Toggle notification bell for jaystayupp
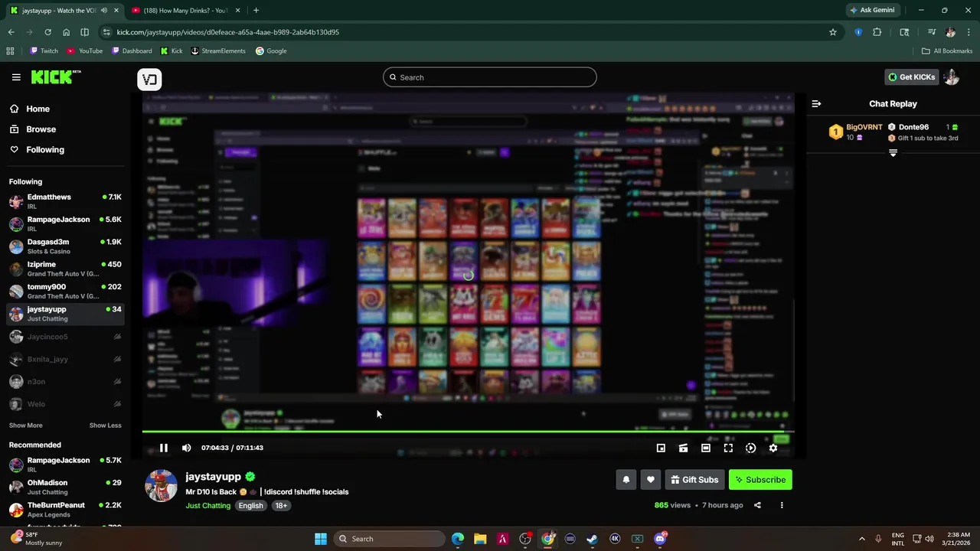This screenshot has width=980, height=551. (x=626, y=480)
